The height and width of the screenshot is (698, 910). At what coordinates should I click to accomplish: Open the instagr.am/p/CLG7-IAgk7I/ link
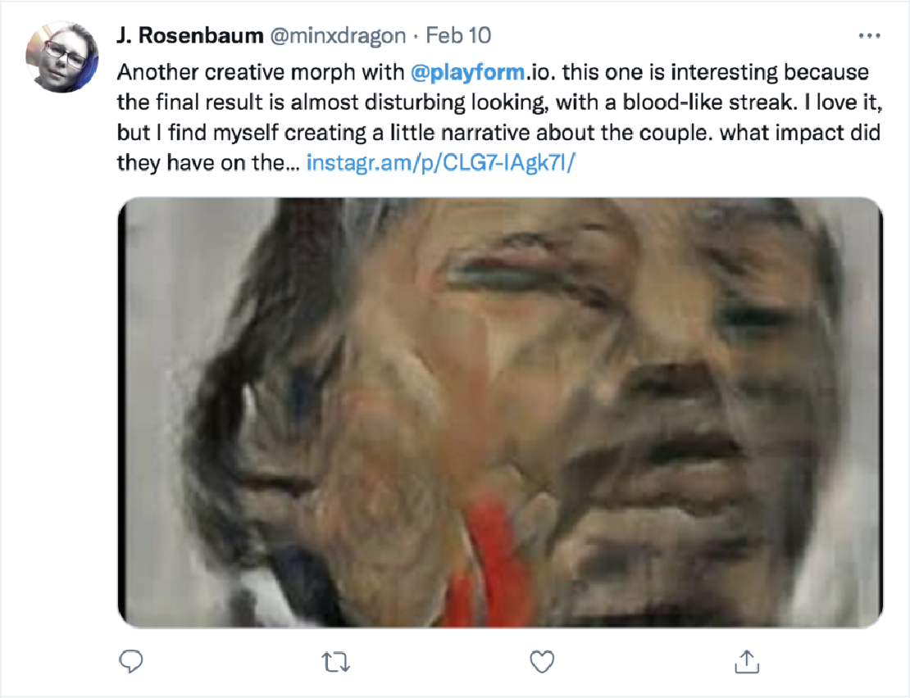(440, 163)
